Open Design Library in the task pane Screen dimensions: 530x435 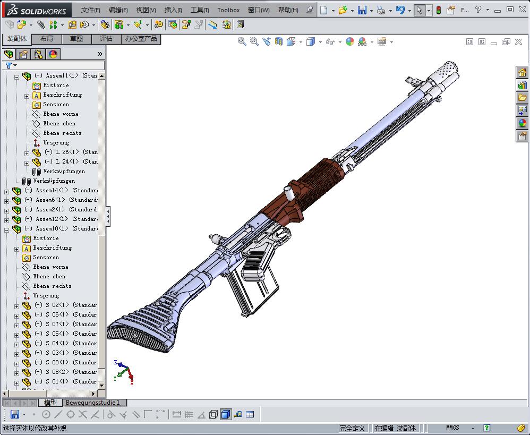(x=522, y=85)
